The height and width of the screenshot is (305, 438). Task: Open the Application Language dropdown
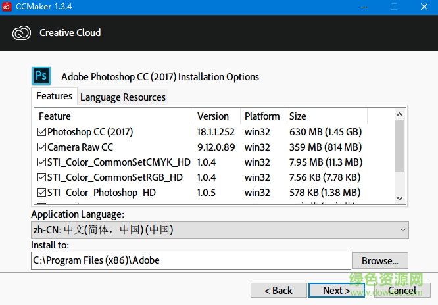click(x=220, y=230)
